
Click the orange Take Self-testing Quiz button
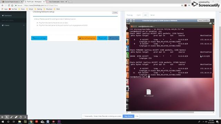tap(87, 38)
